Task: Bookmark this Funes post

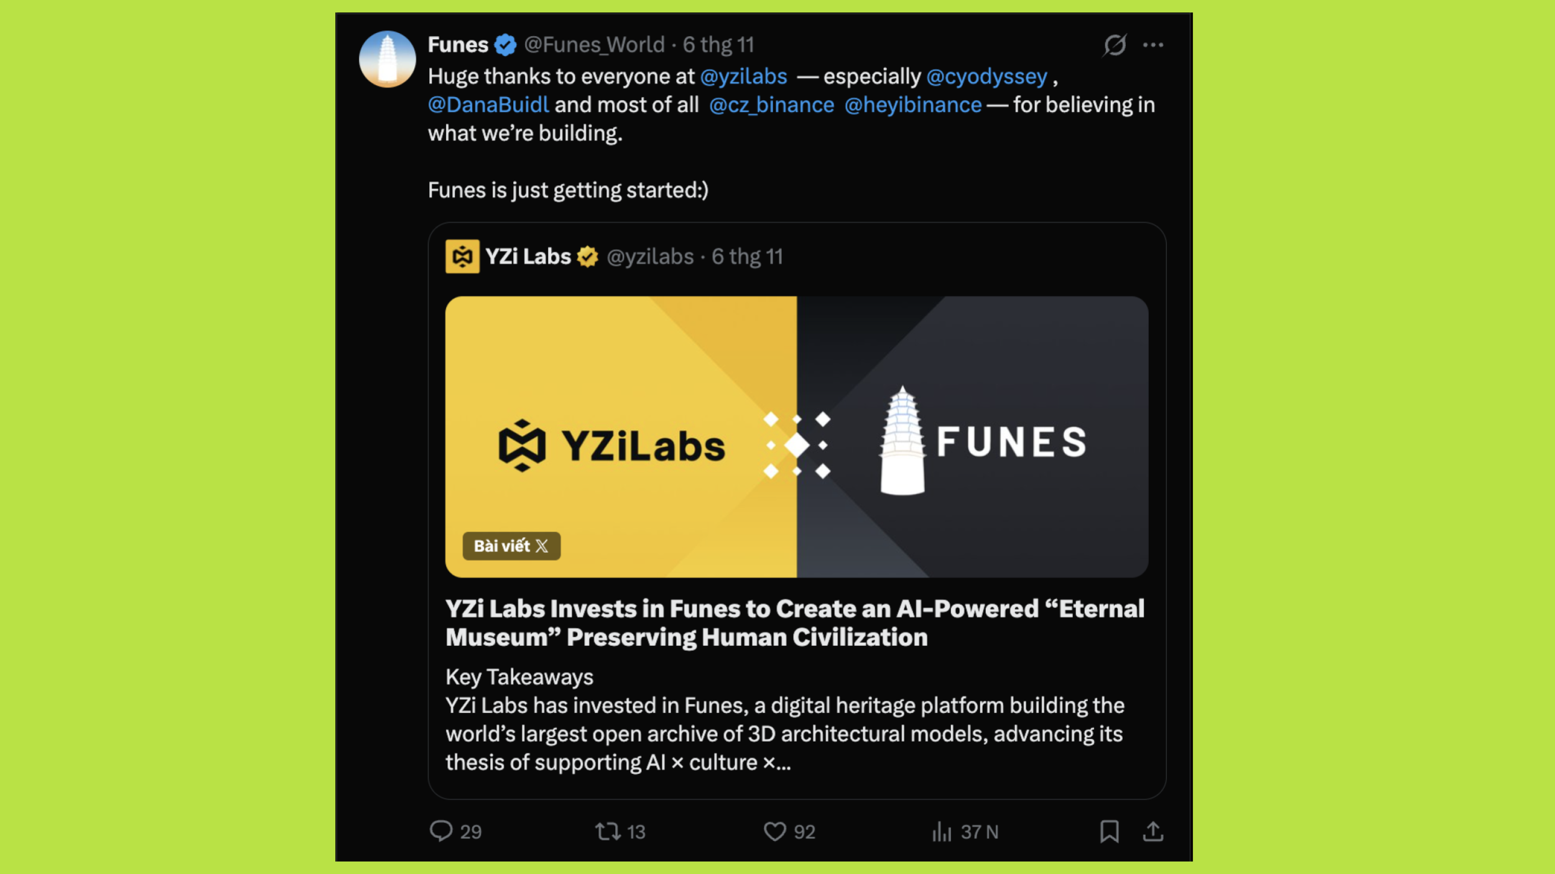Action: click(x=1109, y=830)
